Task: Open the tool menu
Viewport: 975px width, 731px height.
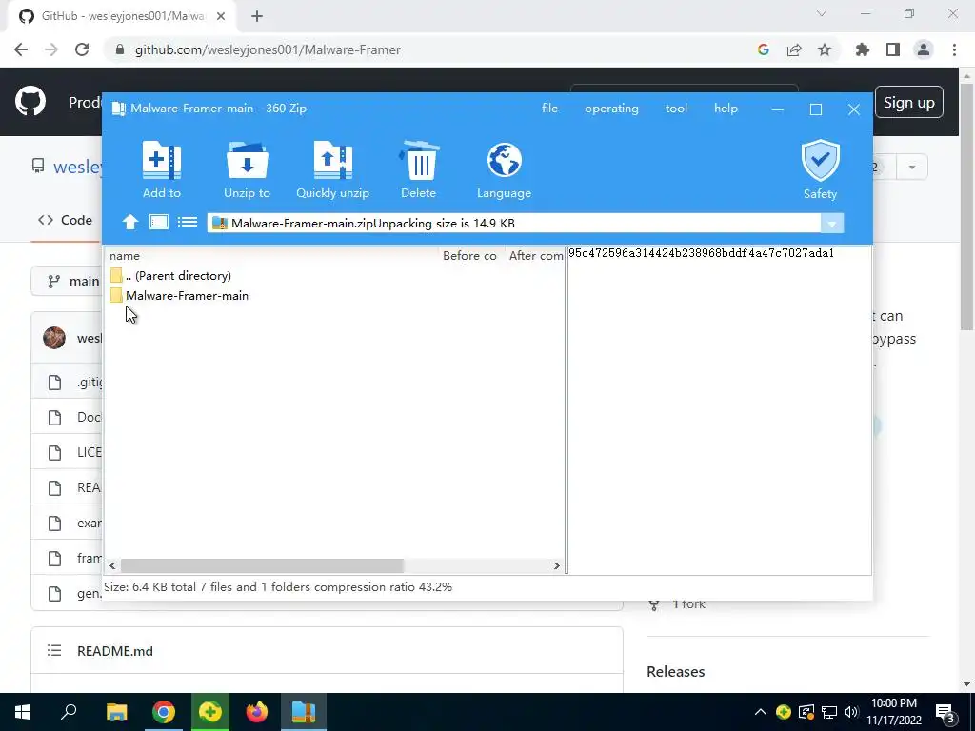Action: point(677,109)
